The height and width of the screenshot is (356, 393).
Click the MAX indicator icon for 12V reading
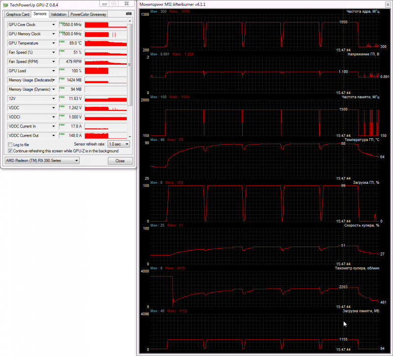tap(62, 98)
